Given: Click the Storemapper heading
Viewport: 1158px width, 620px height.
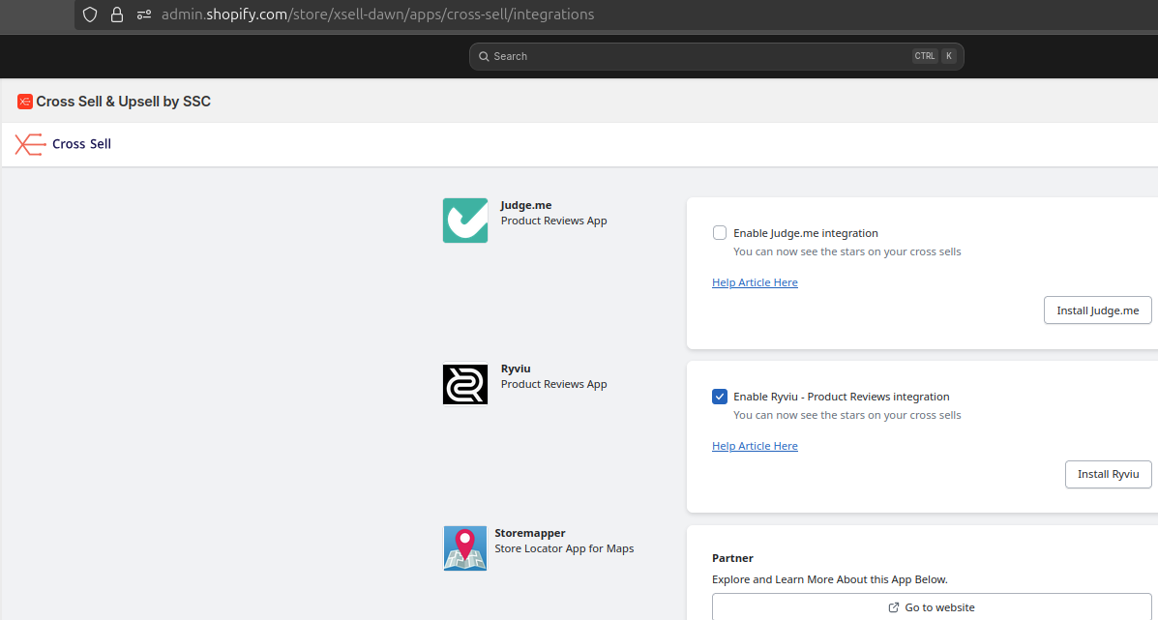Looking at the screenshot, I should click(530, 533).
